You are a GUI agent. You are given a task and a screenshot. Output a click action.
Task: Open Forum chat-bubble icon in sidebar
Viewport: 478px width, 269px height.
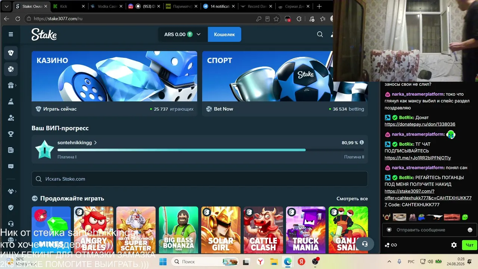tap(11, 166)
